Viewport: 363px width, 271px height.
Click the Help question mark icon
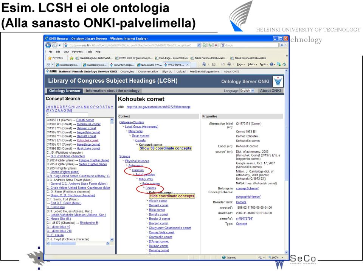(x=271, y=65)
